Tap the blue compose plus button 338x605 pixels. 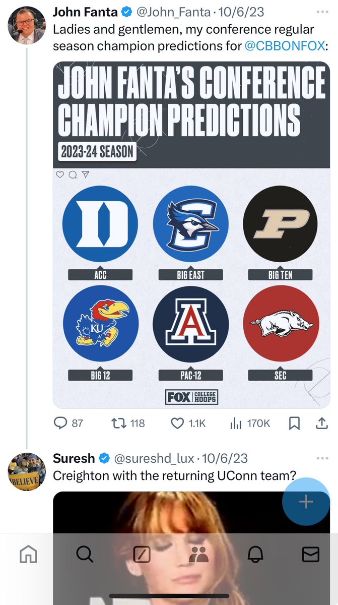click(x=306, y=502)
